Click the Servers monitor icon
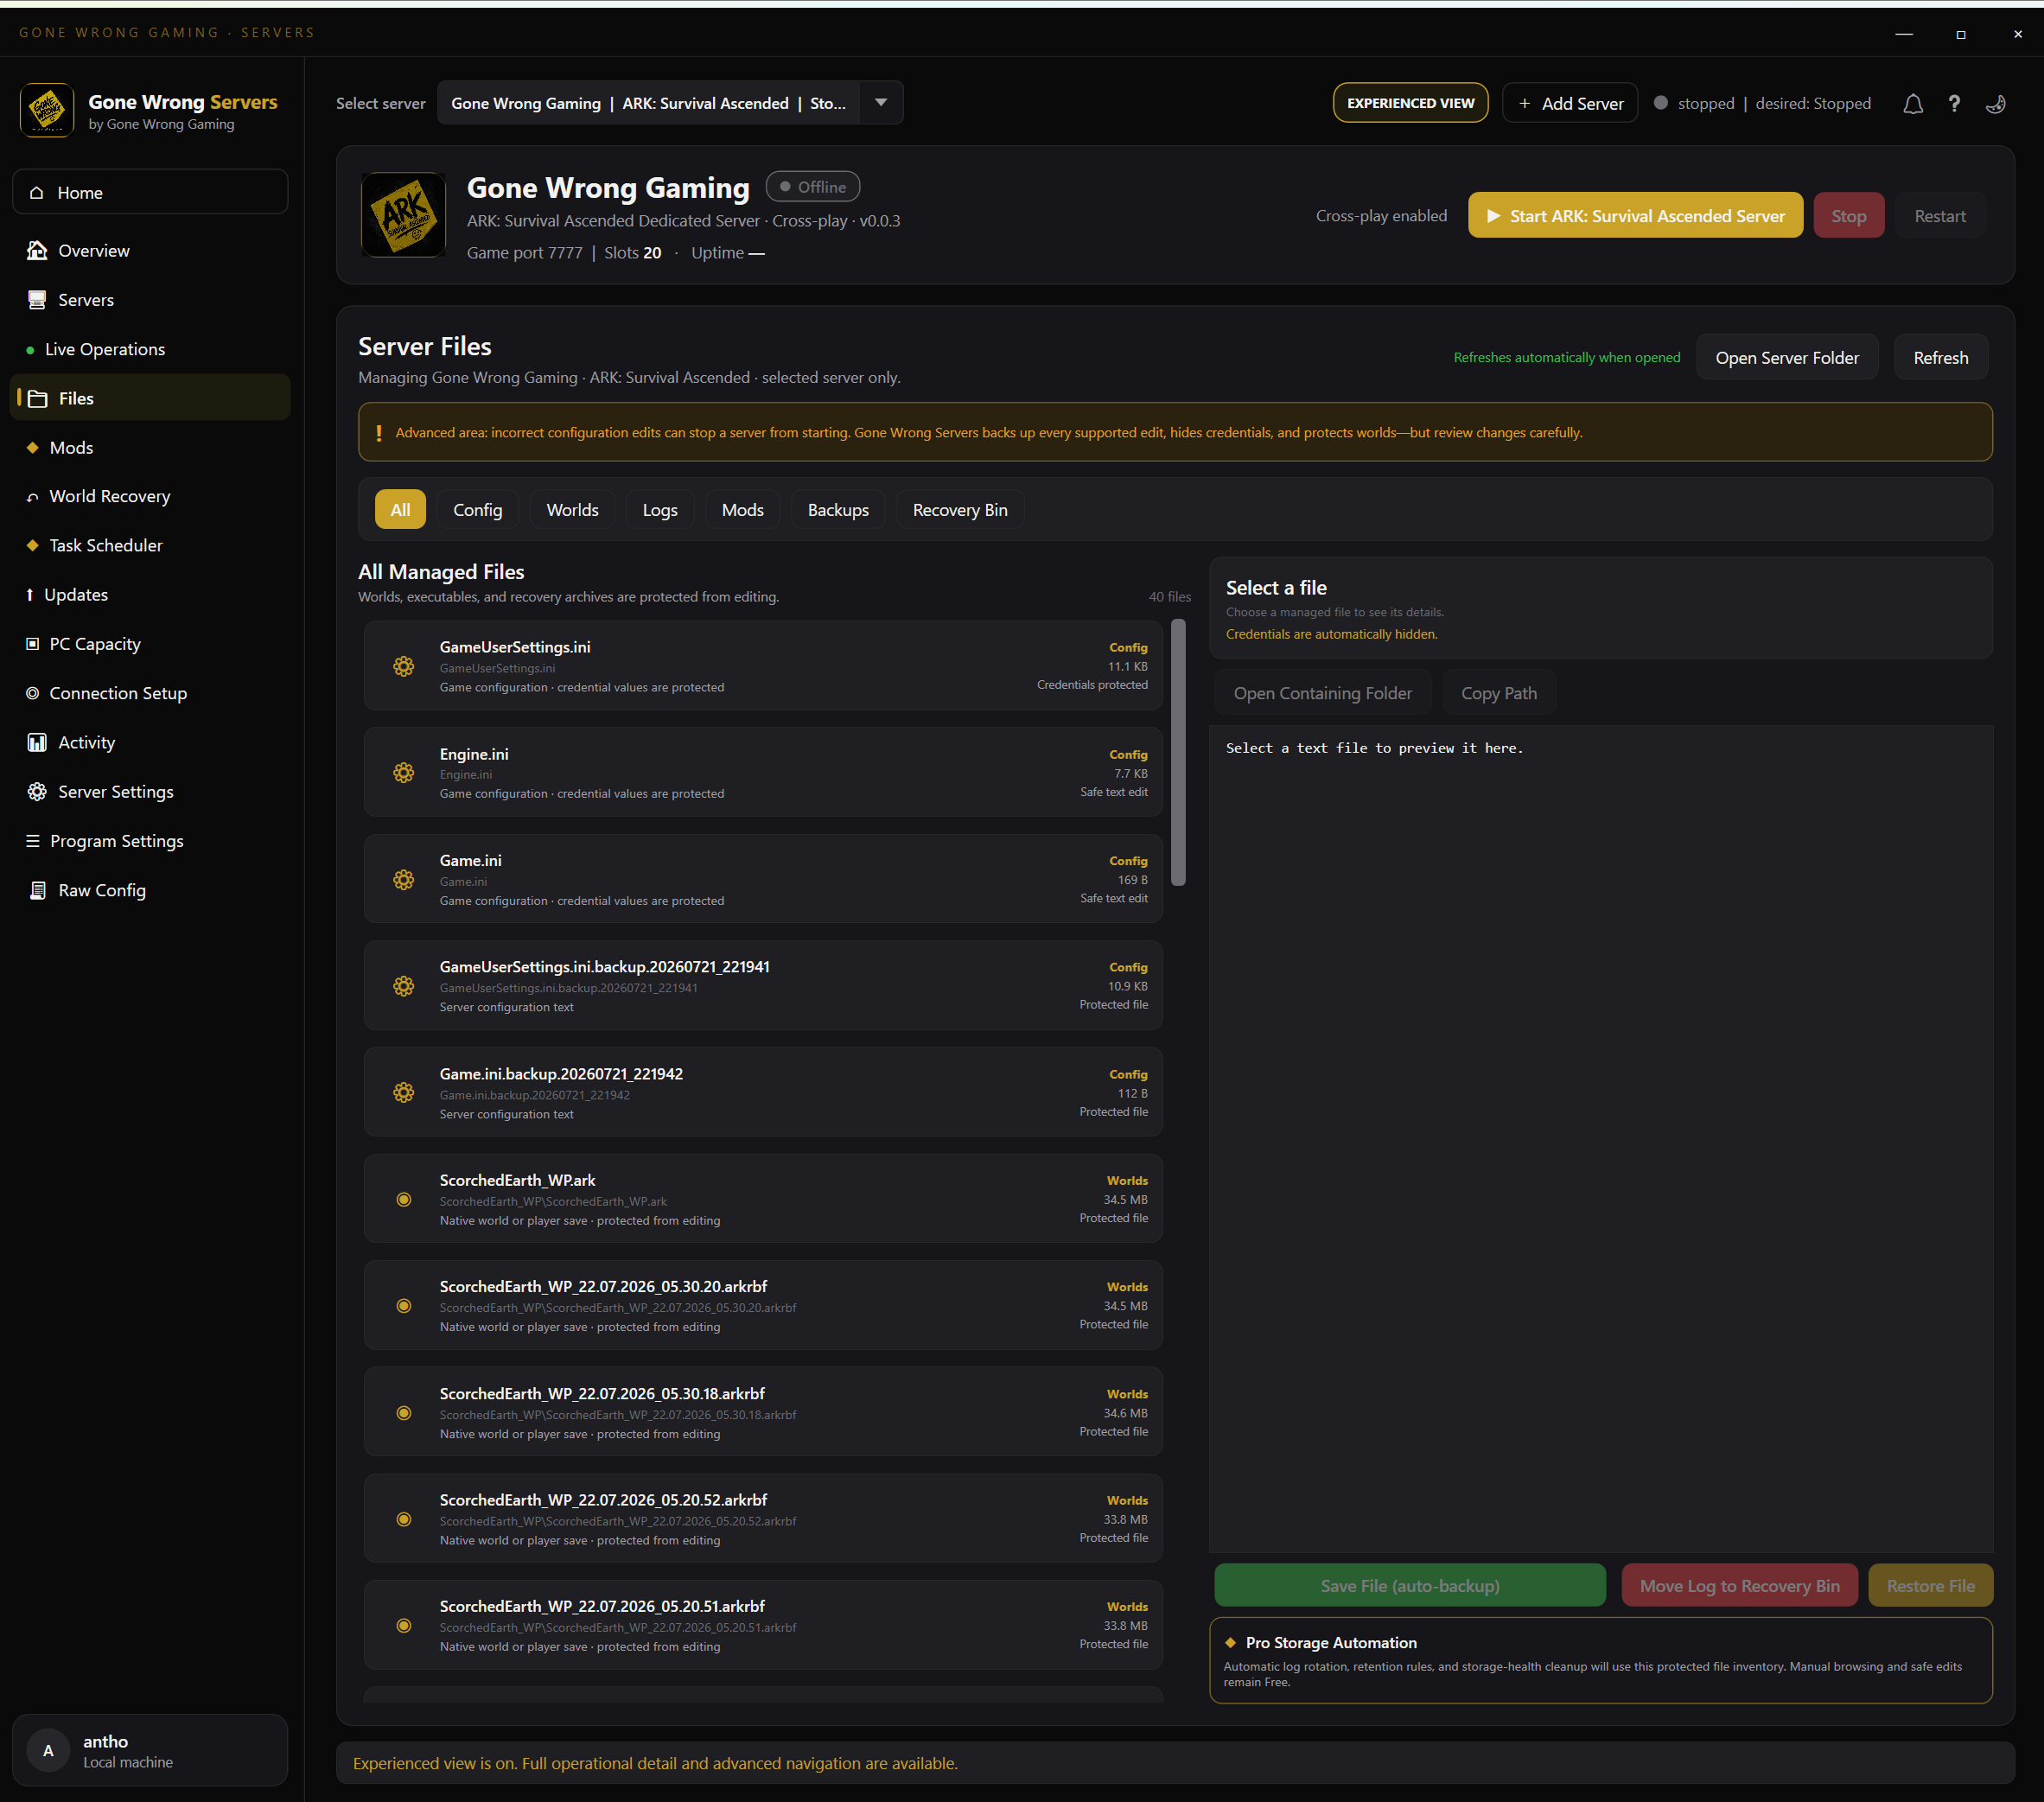Screen dimensions: 2044x1802 [37, 299]
